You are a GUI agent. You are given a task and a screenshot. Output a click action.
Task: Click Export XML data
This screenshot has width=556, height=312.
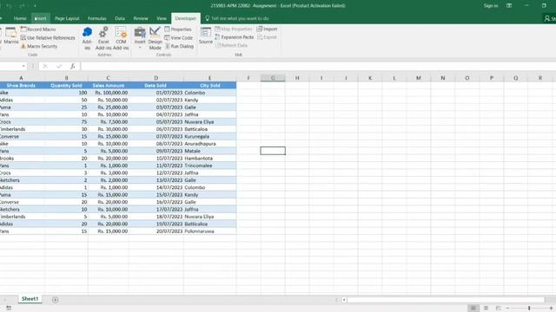(x=267, y=37)
